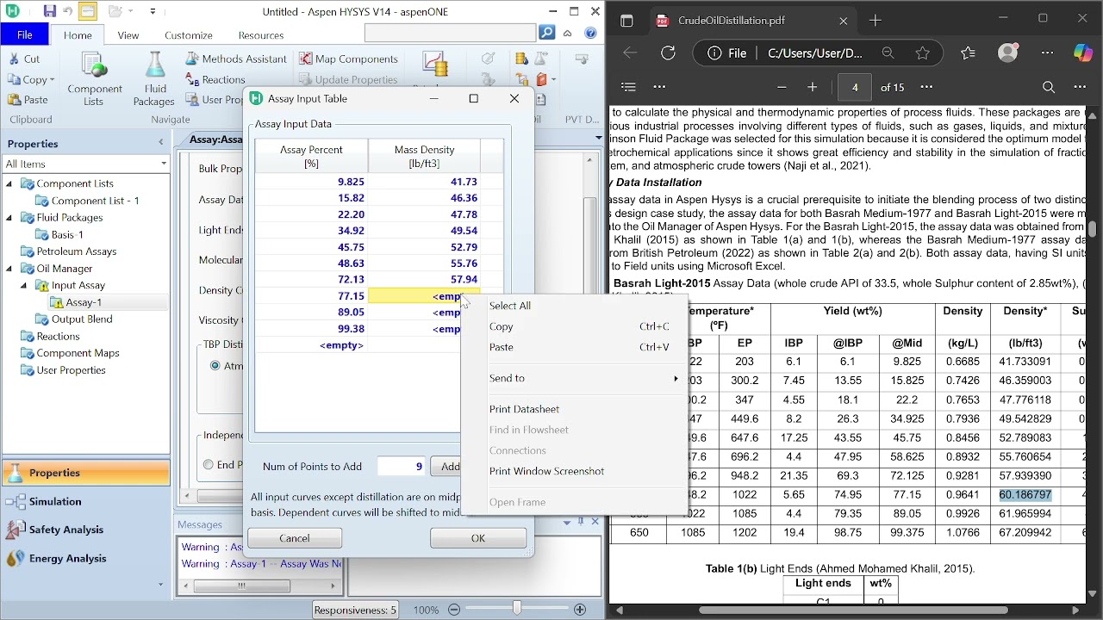Click the Add points button
Viewport: 1103px width, 620px height.
(x=446, y=466)
